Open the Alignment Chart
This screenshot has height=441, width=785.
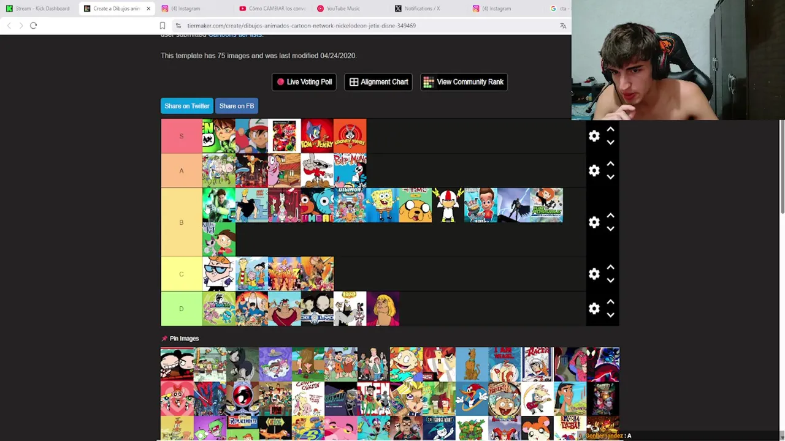[x=378, y=81]
